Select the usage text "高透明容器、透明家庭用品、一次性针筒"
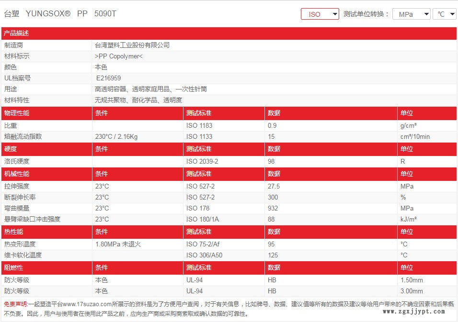This screenshot has width=458, height=322. [151, 89]
